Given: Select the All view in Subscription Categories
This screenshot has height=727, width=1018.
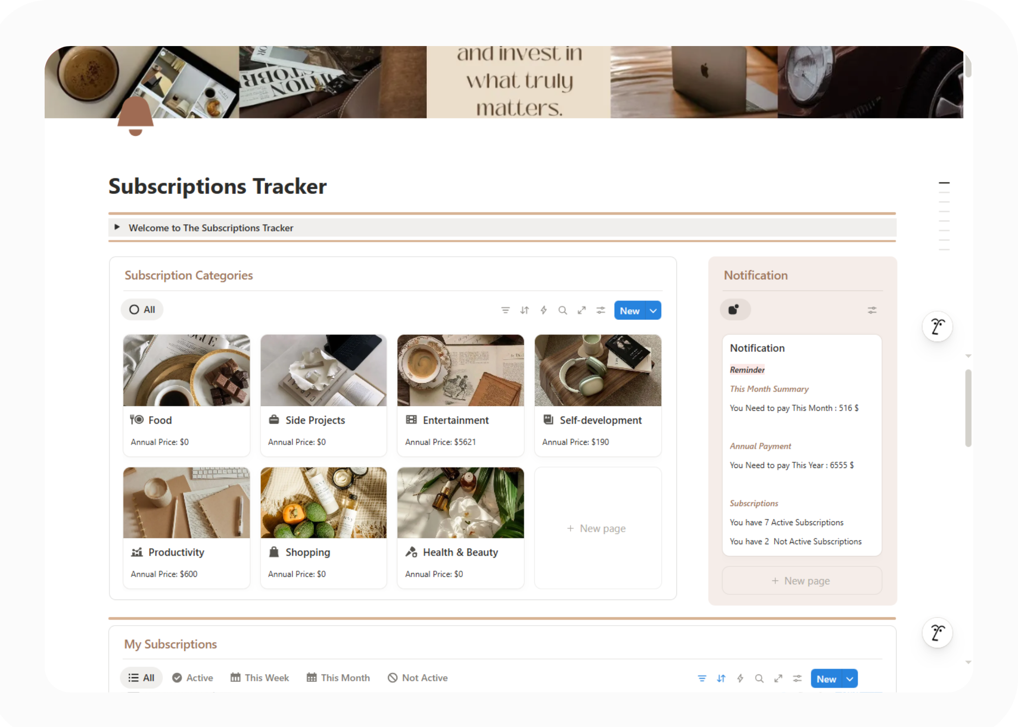Looking at the screenshot, I should tap(142, 310).
